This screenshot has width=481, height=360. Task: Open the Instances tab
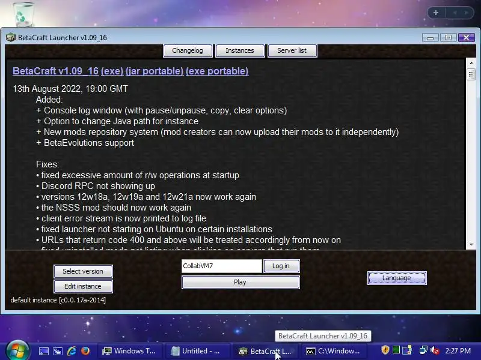pyautogui.click(x=240, y=50)
